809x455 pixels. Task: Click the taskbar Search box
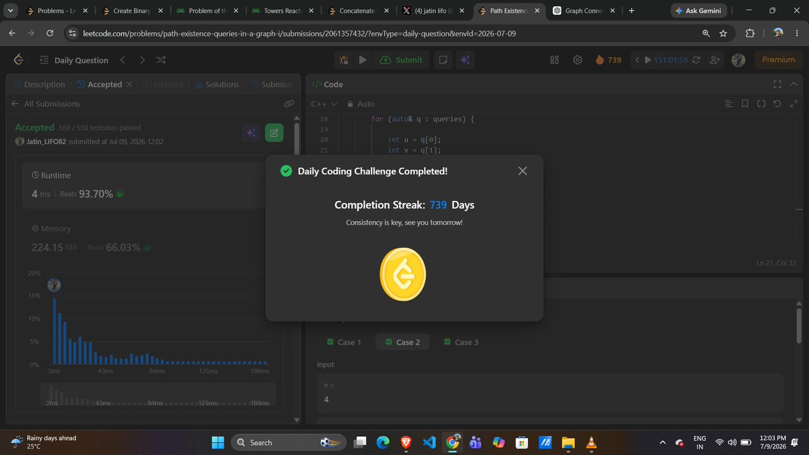289,442
